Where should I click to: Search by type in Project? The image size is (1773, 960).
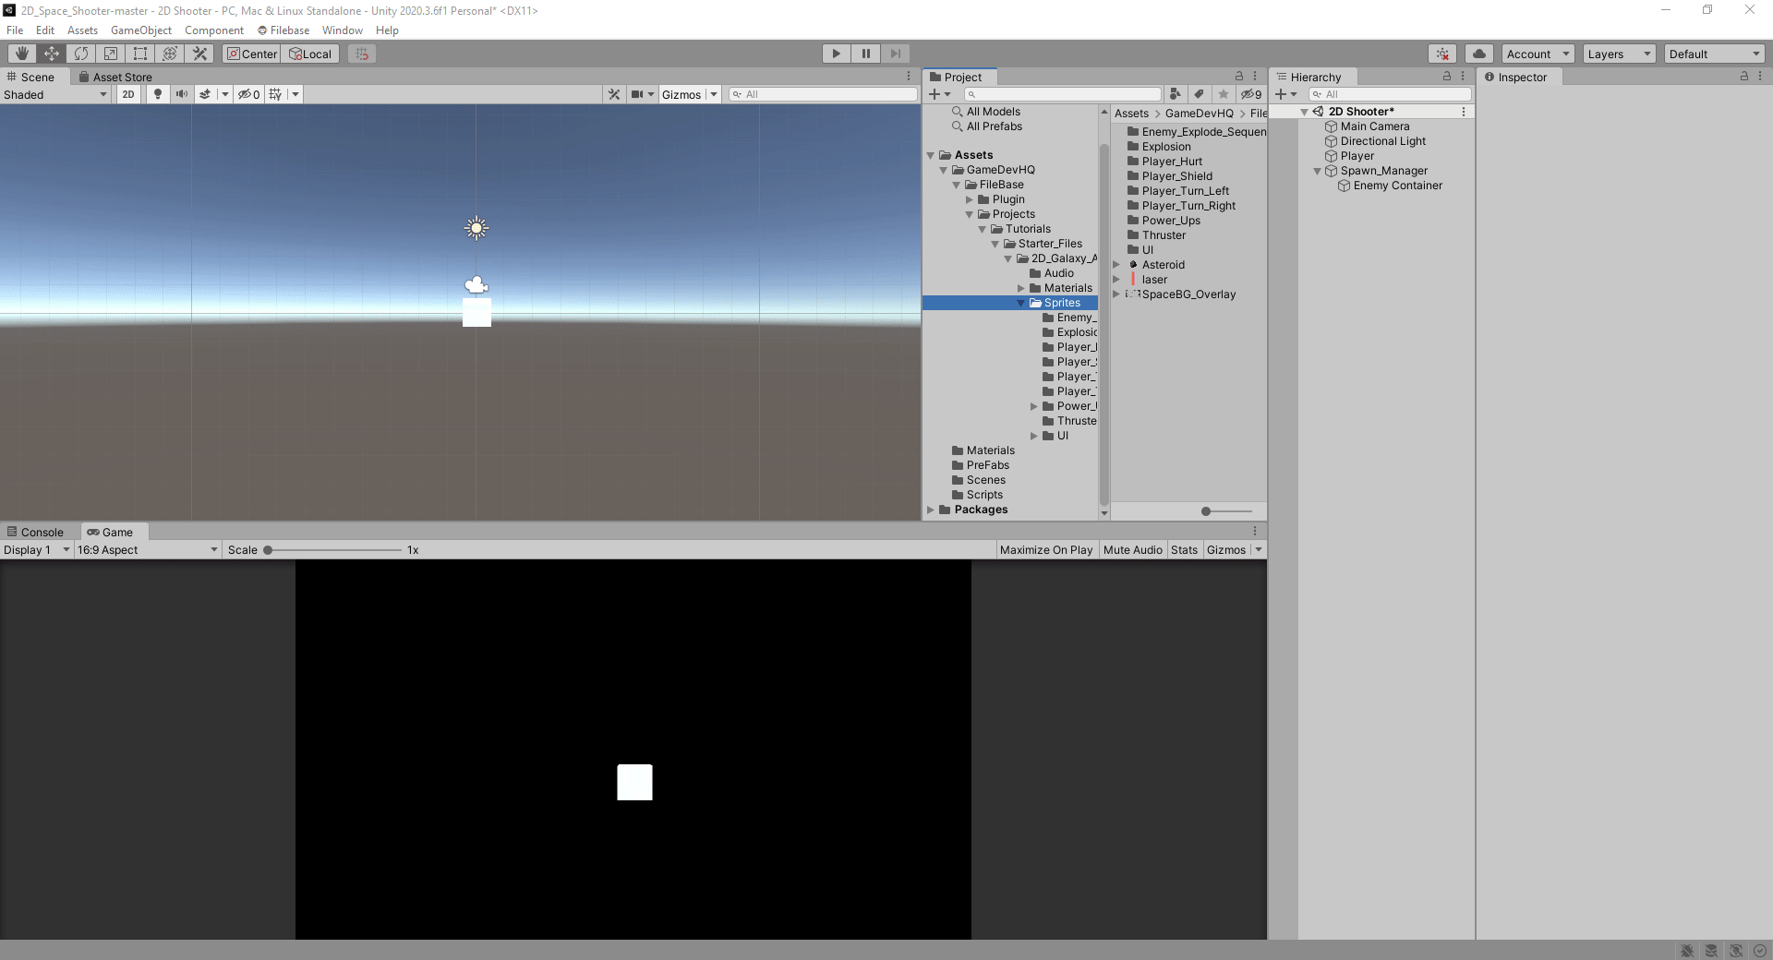[x=1175, y=94]
